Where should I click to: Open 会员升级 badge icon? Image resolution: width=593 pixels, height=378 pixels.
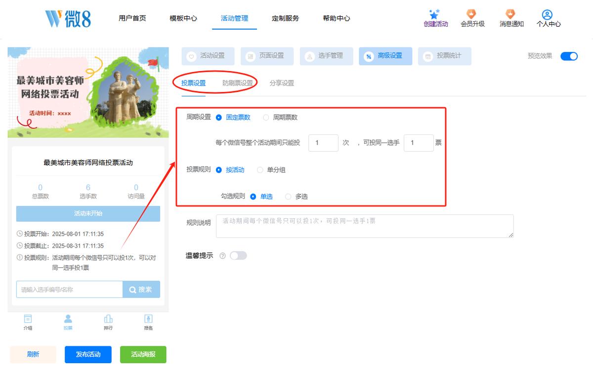tap(471, 14)
